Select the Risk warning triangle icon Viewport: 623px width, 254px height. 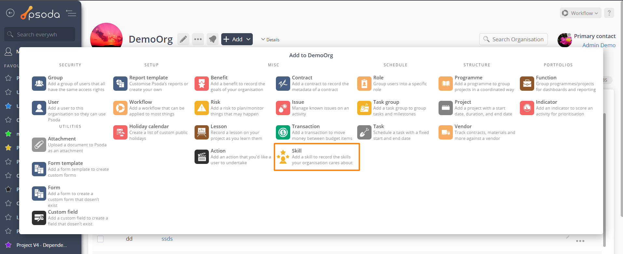pos(201,108)
